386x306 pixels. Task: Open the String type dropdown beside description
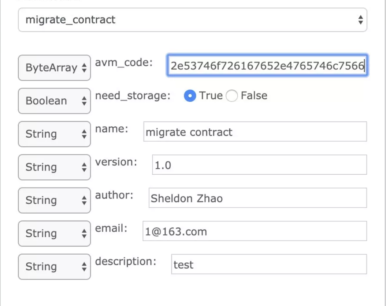54,267
